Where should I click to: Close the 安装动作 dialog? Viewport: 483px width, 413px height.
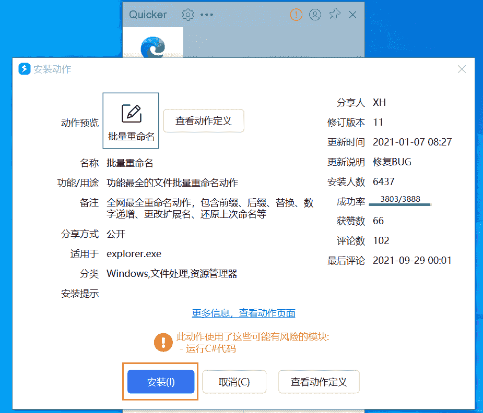pos(462,69)
